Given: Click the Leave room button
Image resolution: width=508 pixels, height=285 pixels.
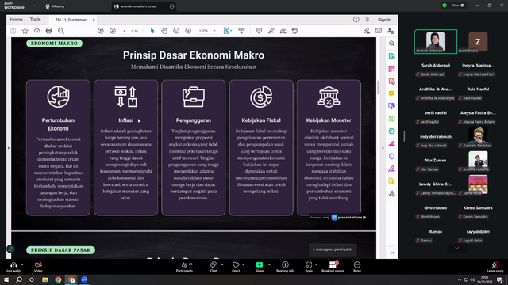Looking at the screenshot, I should point(495,267).
